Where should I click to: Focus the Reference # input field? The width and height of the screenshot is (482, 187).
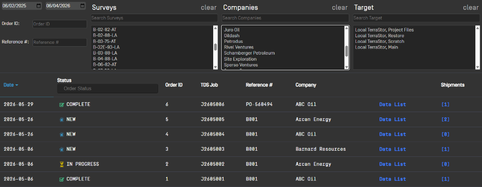60,42
